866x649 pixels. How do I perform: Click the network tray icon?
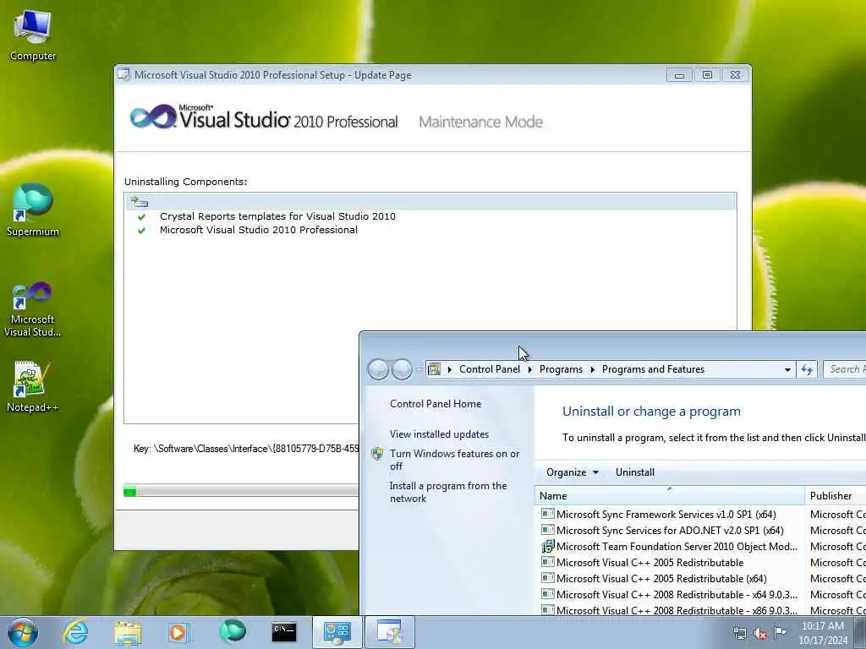point(739,633)
